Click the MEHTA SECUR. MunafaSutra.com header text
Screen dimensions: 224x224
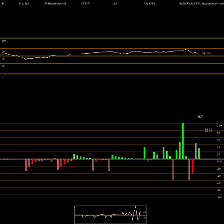click(201, 4)
